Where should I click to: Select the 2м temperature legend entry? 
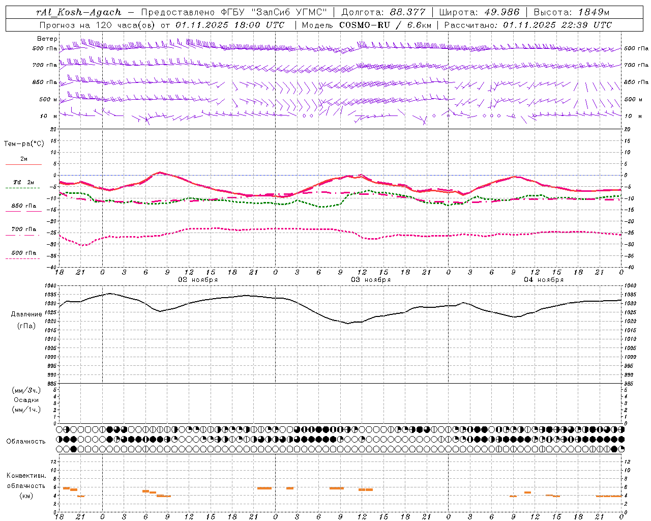(x=24, y=159)
